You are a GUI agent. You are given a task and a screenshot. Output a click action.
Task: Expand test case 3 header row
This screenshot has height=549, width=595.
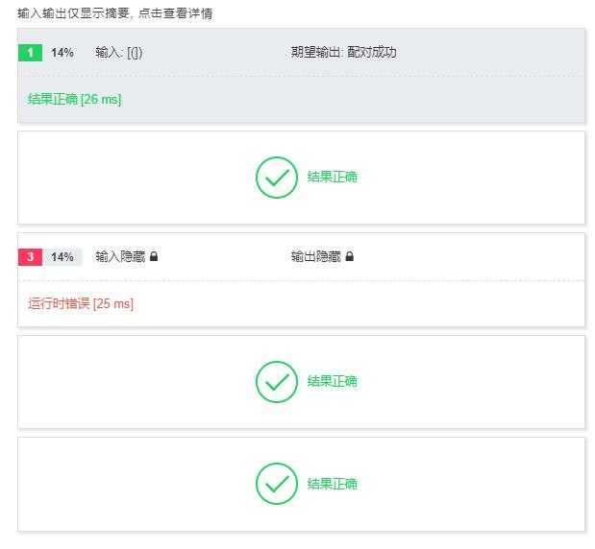[x=301, y=257]
